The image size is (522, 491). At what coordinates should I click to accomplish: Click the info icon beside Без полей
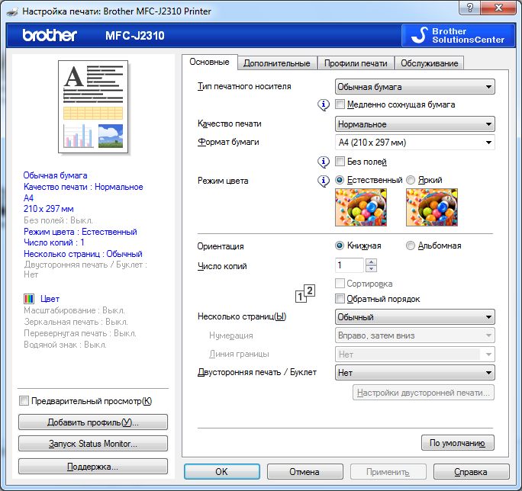pos(324,162)
